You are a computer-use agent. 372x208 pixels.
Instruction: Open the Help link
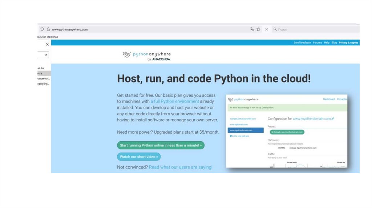click(327, 43)
